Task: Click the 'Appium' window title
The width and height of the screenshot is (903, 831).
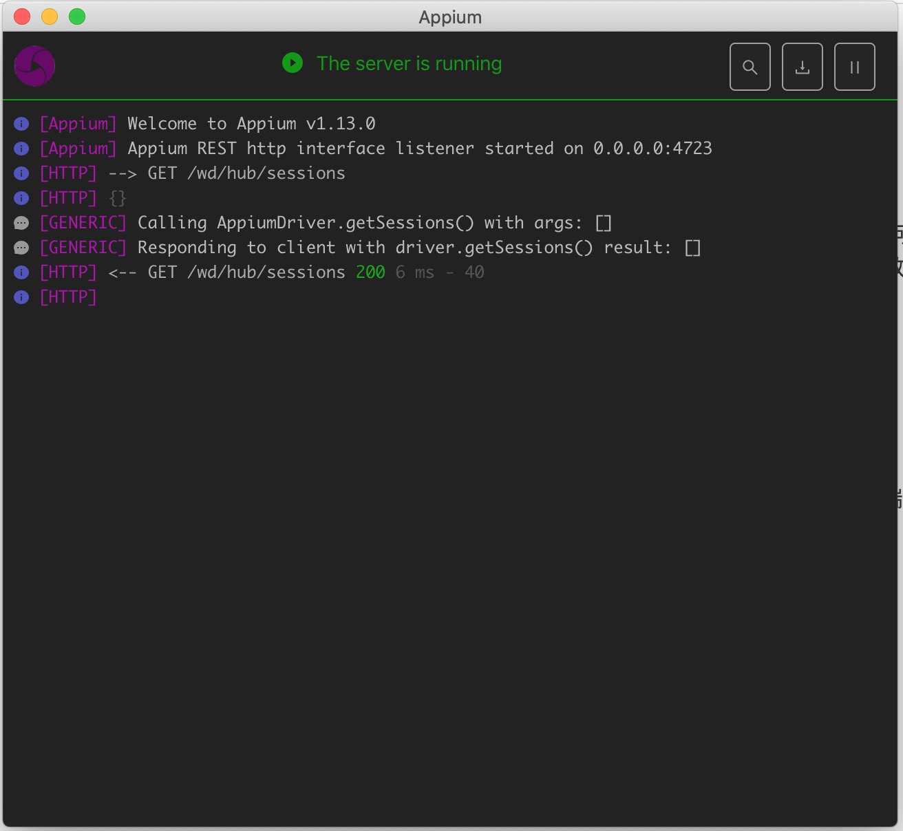Action: tap(450, 17)
